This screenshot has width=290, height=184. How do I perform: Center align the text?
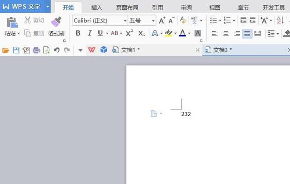pyautogui.click(x=226, y=34)
